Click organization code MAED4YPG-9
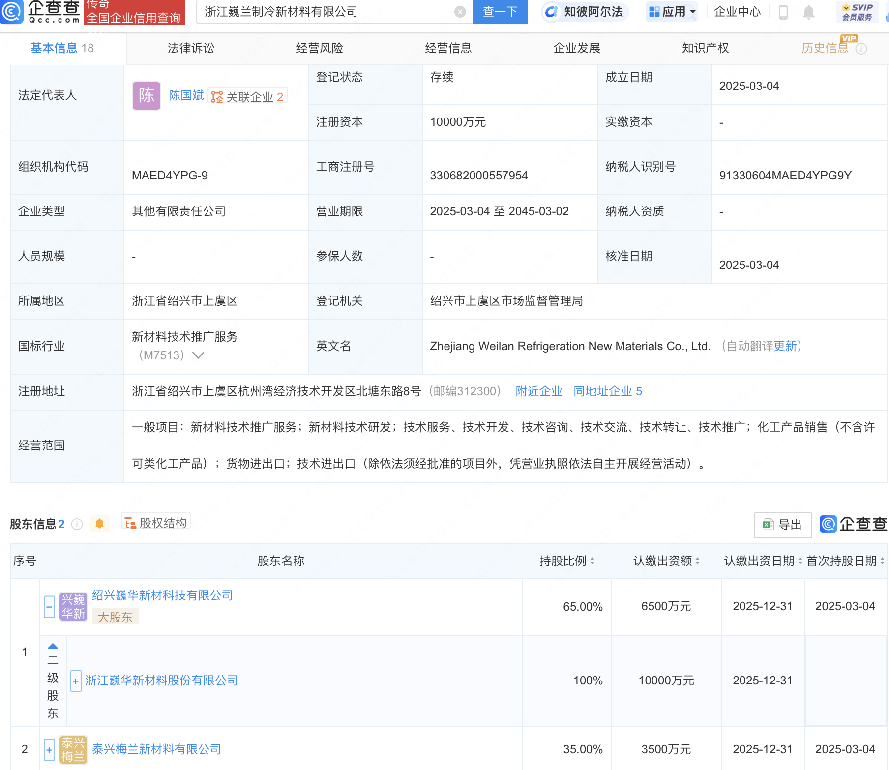This screenshot has width=889, height=770. pos(170,176)
